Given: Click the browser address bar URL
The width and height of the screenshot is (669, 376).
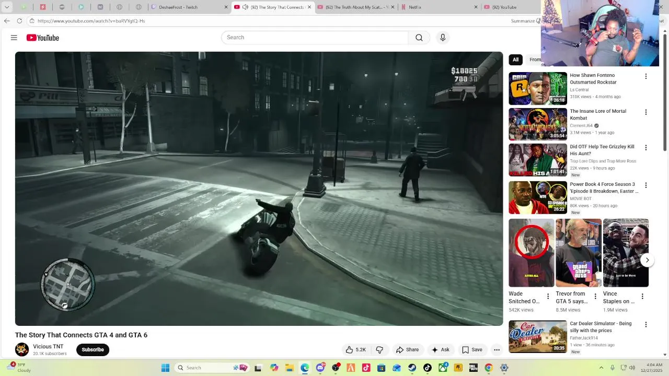Looking at the screenshot, I should [91, 21].
